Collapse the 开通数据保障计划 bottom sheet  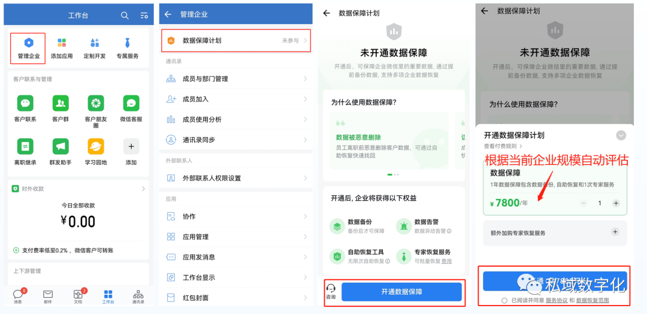pos(621,135)
